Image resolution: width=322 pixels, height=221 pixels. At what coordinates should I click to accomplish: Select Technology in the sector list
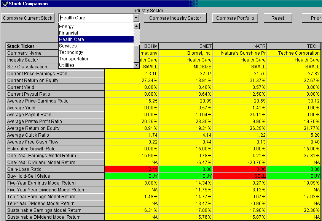click(x=96, y=52)
